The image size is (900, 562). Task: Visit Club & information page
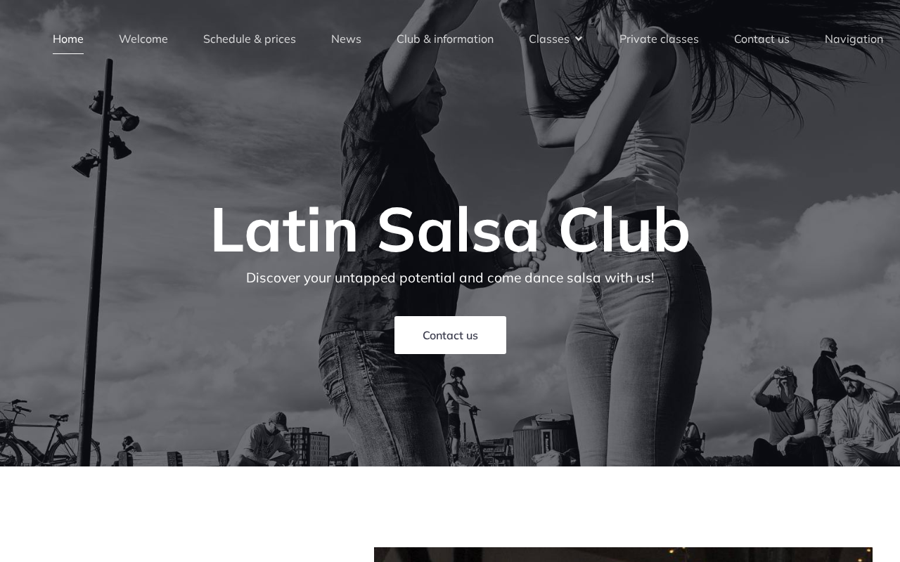point(445,39)
